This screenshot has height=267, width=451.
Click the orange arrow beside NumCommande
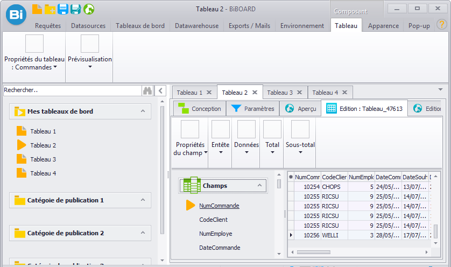[191, 205]
